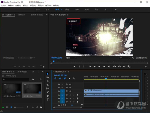Toggle sync lock on V2 track
Screen dimensions: 150x113
(66, 88)
